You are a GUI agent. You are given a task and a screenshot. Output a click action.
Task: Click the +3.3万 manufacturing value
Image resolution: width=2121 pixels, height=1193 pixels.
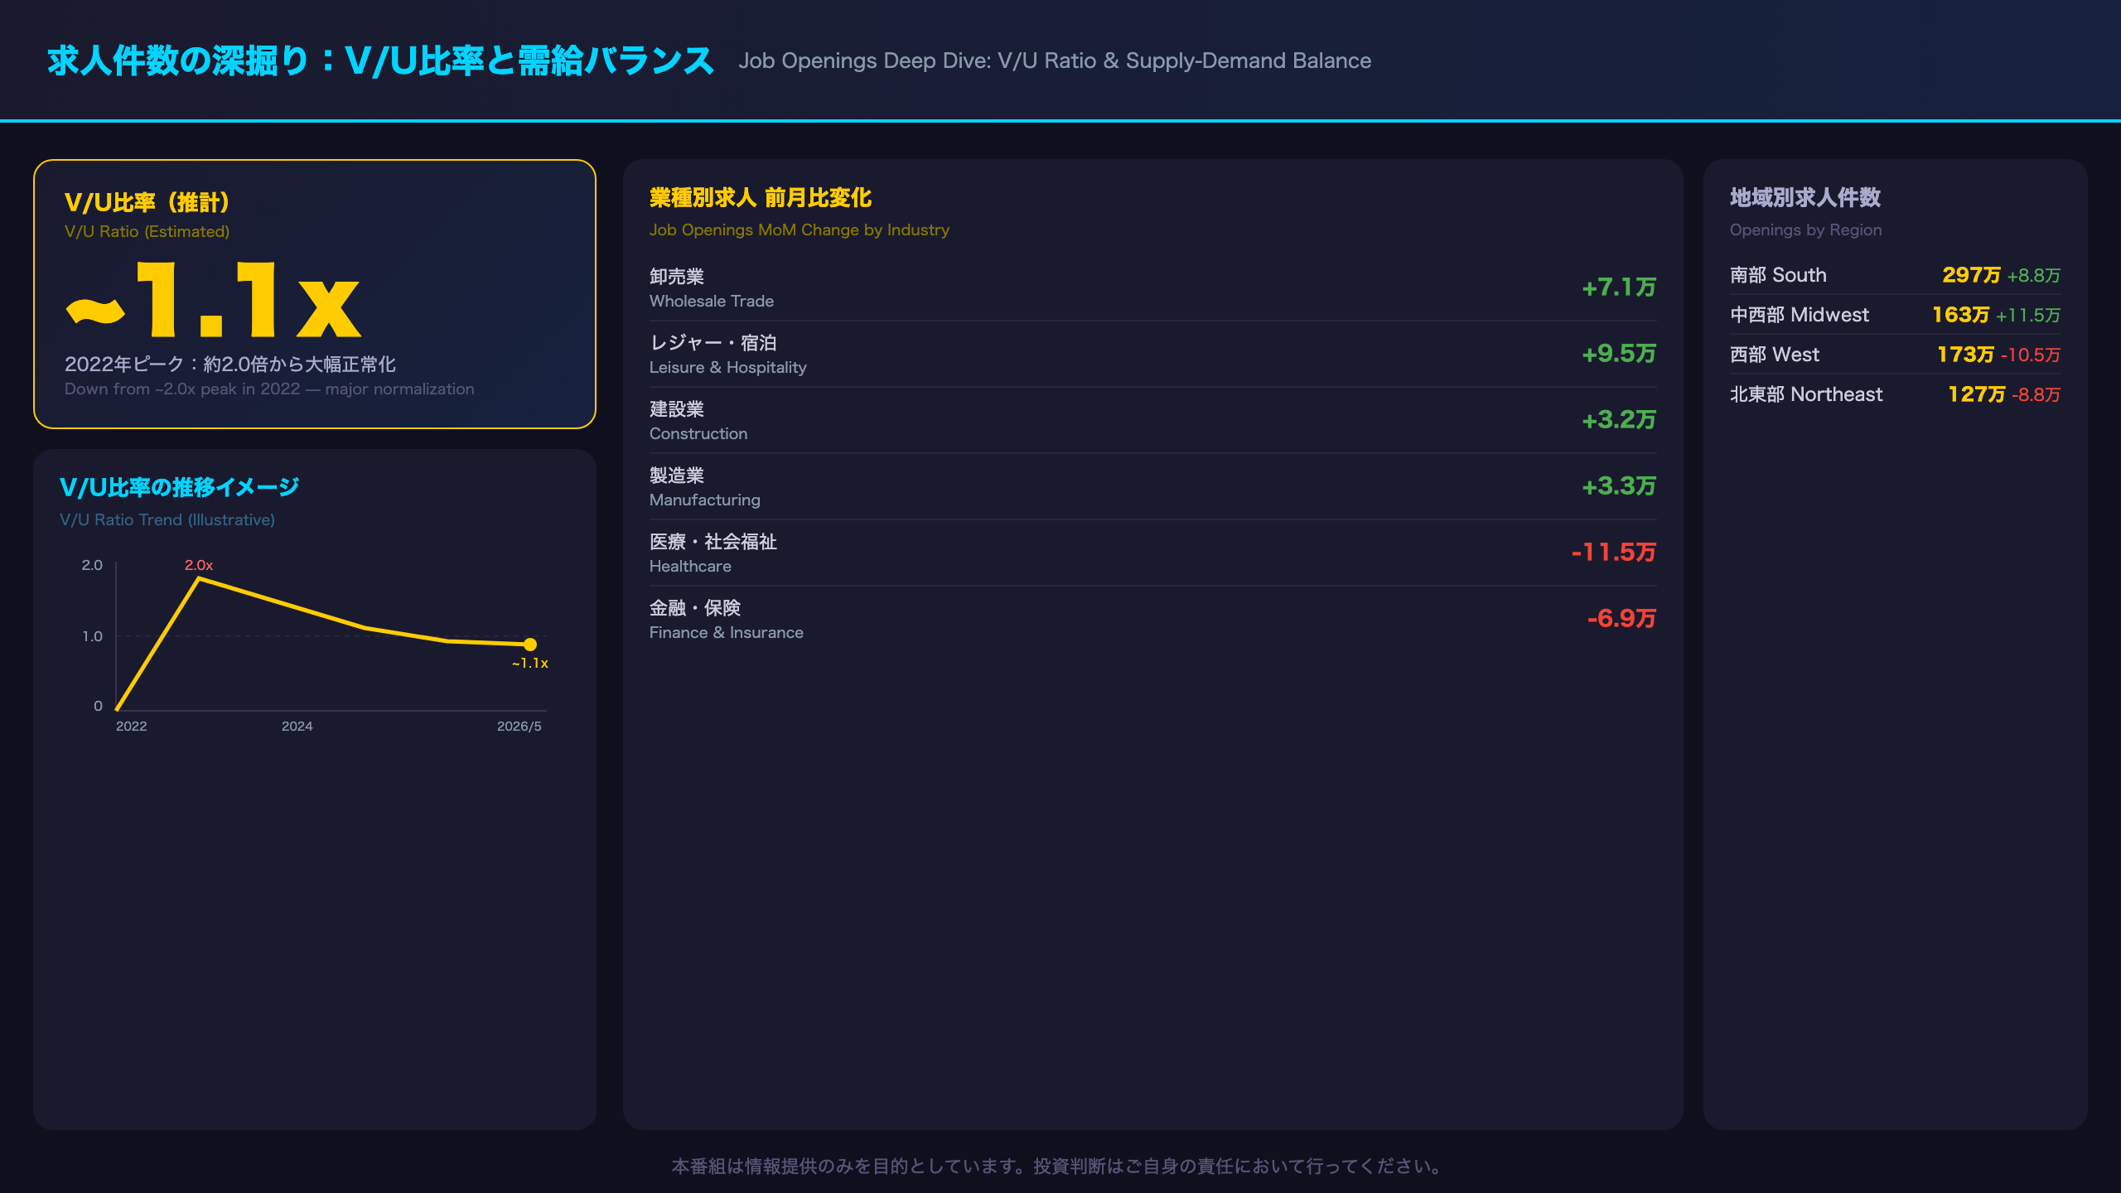click(1619, 486)
